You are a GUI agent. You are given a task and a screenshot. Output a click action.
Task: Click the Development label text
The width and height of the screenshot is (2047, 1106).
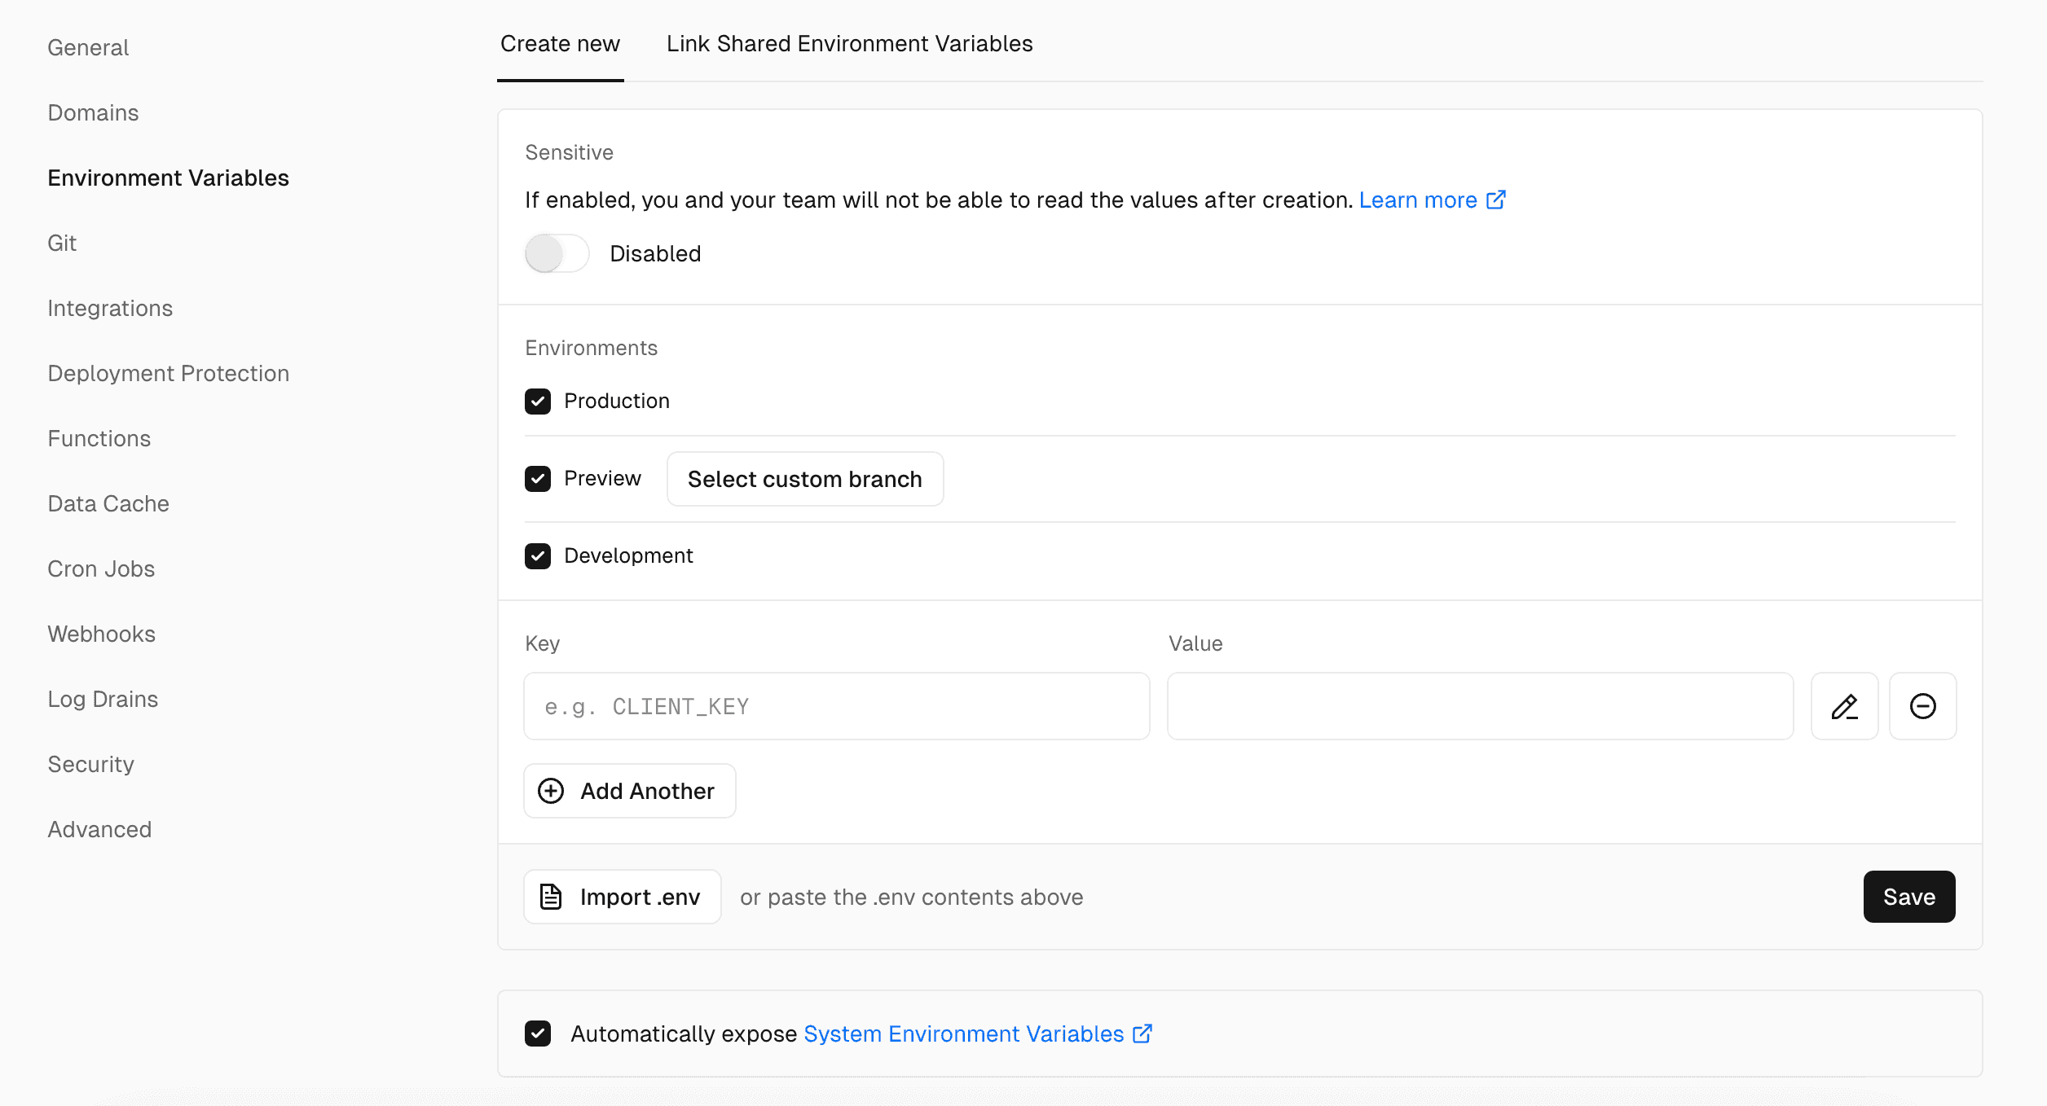coord(628,555)
